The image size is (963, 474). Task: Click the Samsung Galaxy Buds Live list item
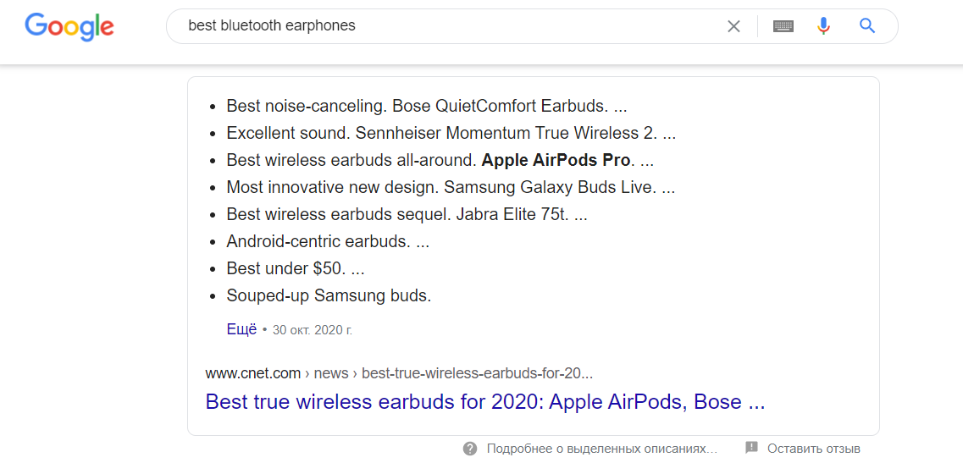pyautogui.click(x=451, y=187)
